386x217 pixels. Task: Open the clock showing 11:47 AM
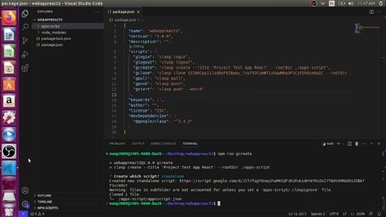click(366, 4)
